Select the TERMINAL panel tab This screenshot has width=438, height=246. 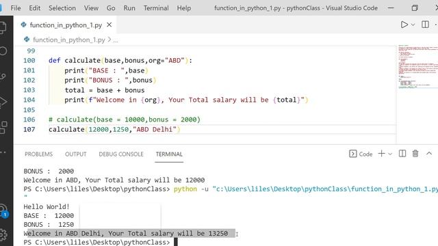[169, 154]
